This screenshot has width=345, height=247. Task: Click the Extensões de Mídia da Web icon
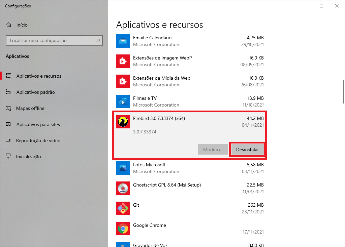[123, 81]
